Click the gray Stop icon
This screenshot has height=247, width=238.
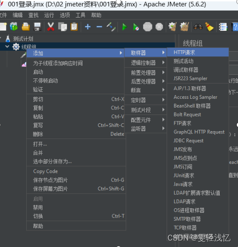coord(148,27)
